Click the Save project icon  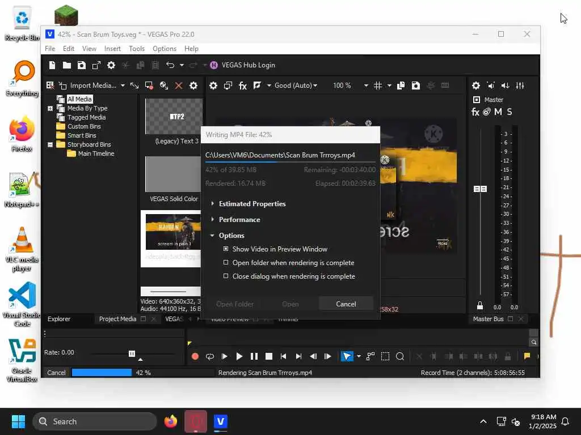pyautogui.click(x=82, y=65)
